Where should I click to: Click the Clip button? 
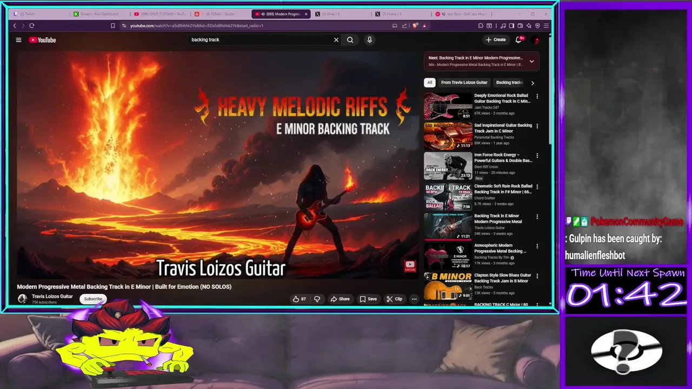pos(394,299)
